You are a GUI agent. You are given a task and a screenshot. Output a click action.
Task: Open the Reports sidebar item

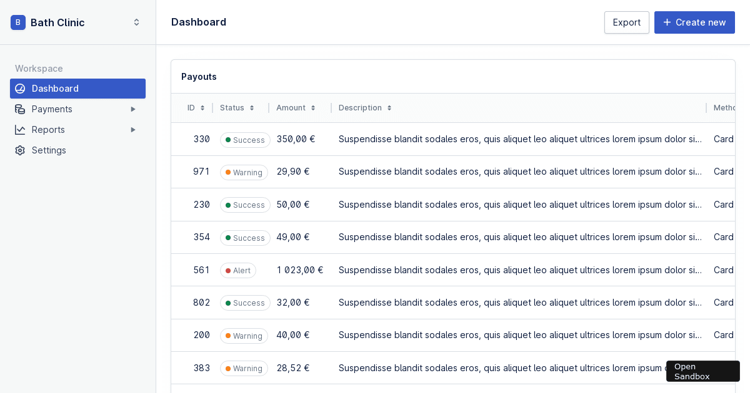[x=77, y=130]
